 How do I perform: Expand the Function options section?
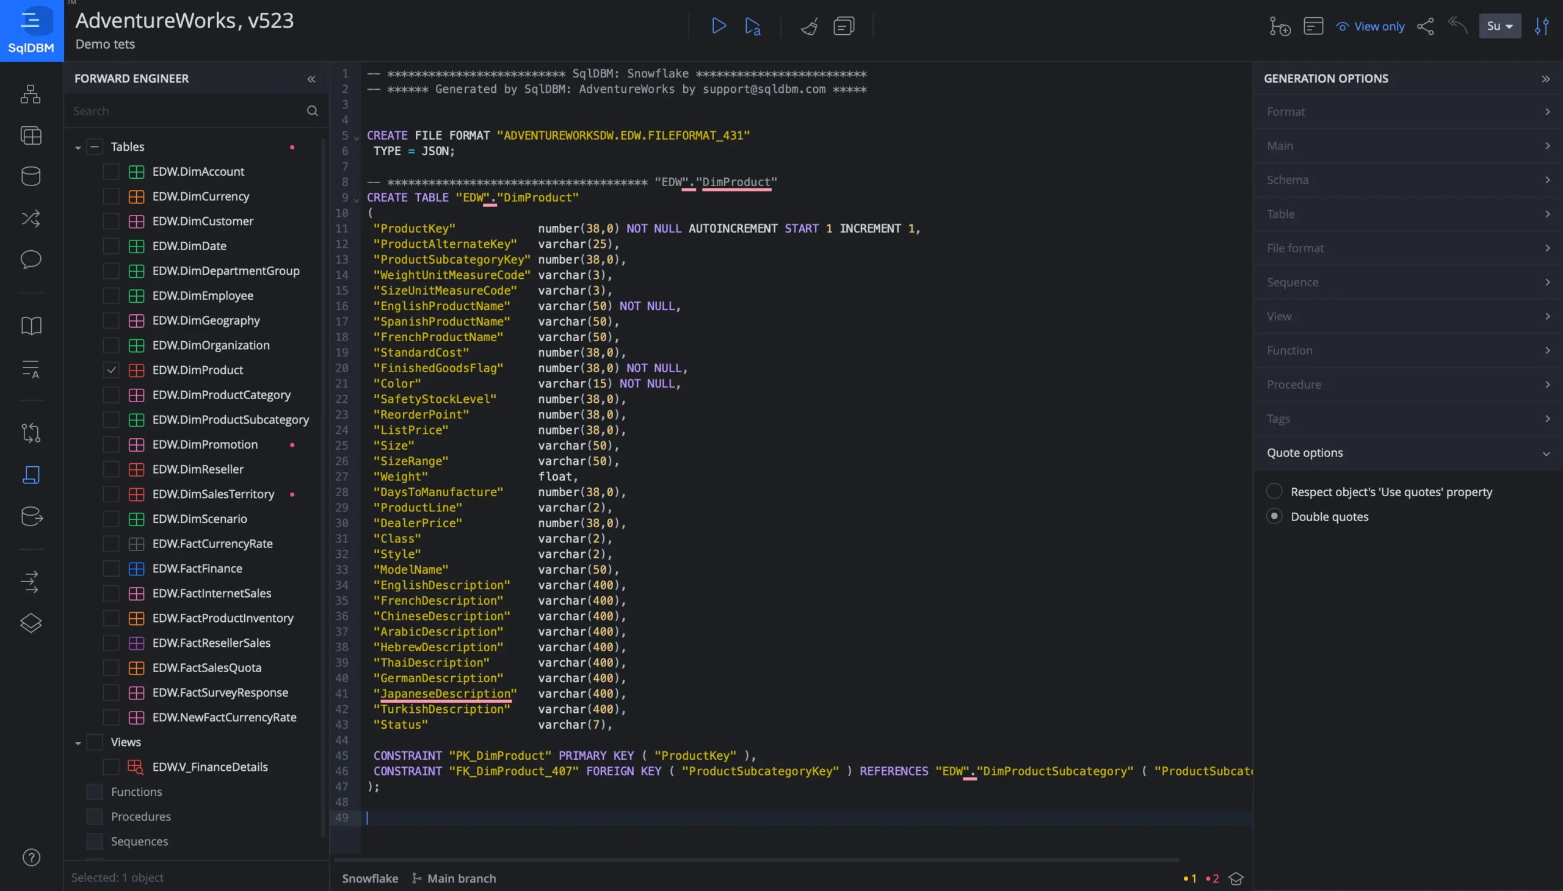coord(1407,351)
